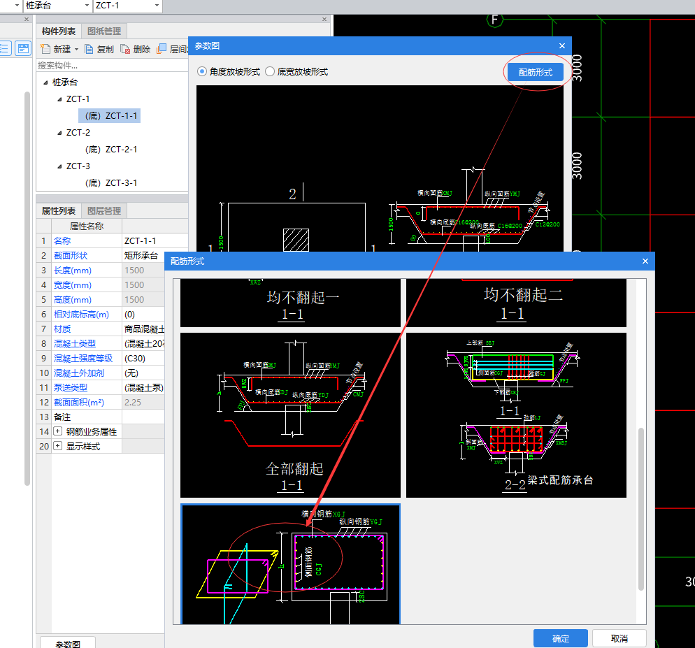Click 确定 to confirm rebar form

[560, 638]
